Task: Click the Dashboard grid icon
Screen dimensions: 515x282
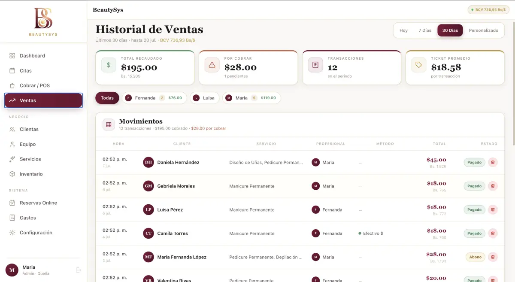Action: point(12,56)
